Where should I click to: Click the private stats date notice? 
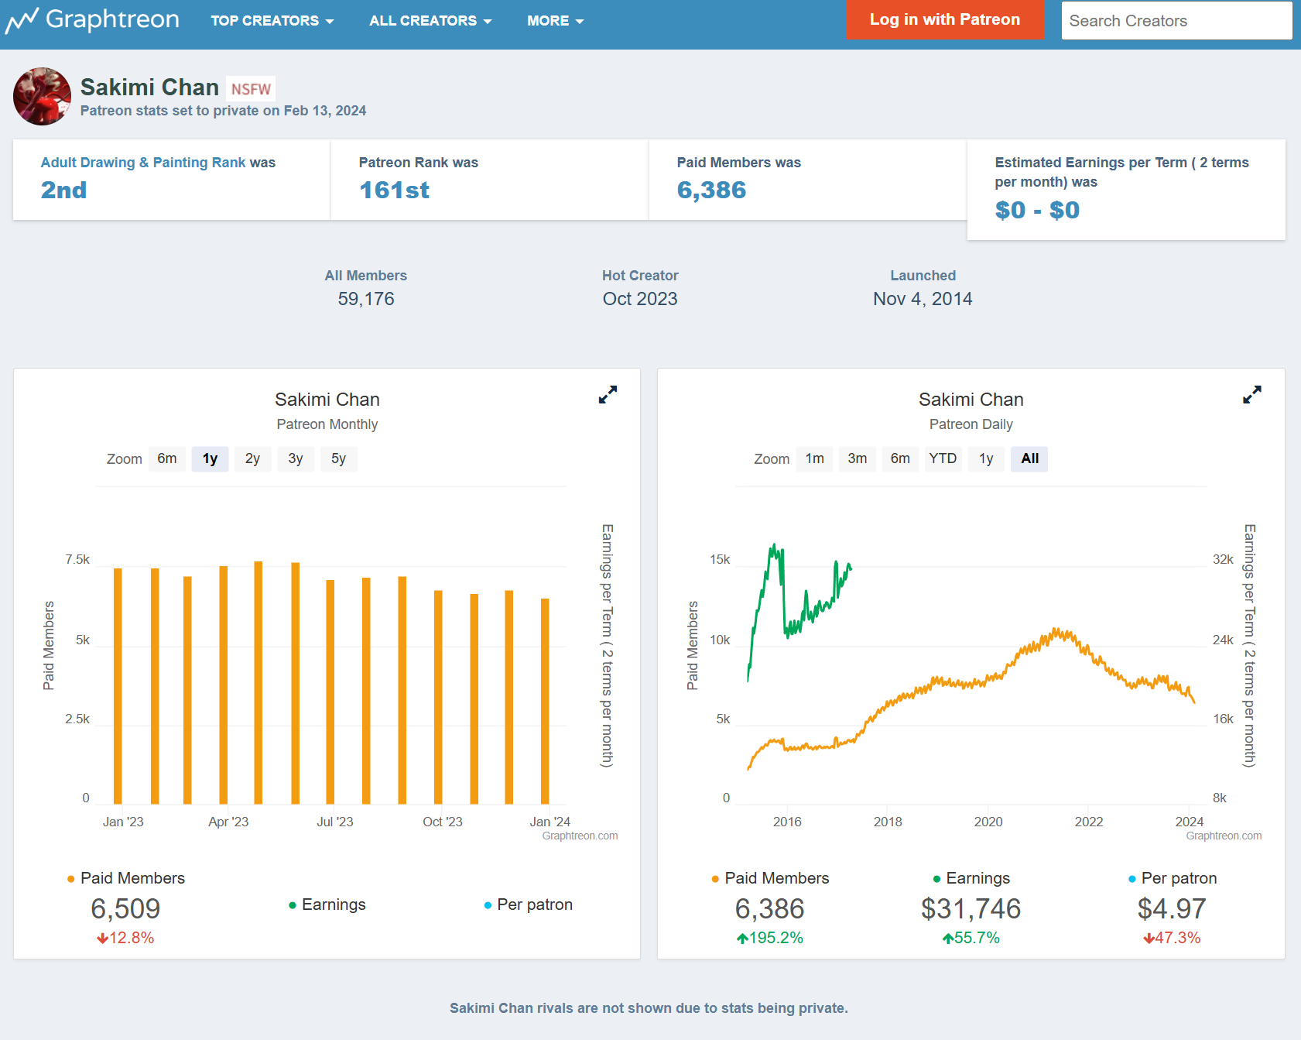(x=223, y=111)
